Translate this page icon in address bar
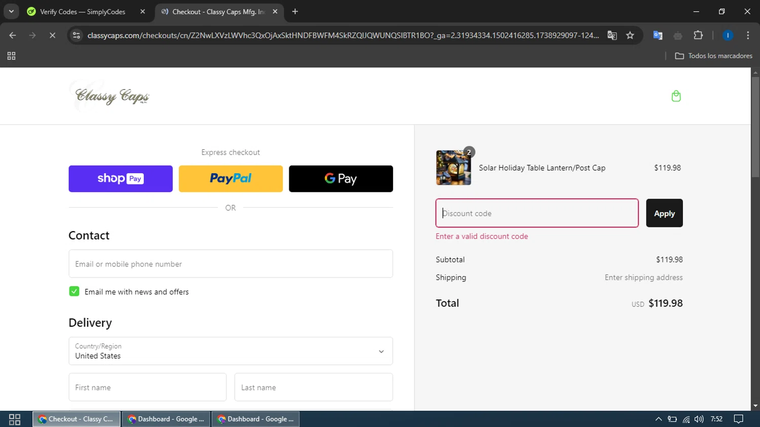 (x=612, y=35)
